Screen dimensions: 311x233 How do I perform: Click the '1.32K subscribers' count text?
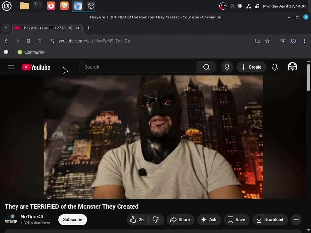coord(35,223)
